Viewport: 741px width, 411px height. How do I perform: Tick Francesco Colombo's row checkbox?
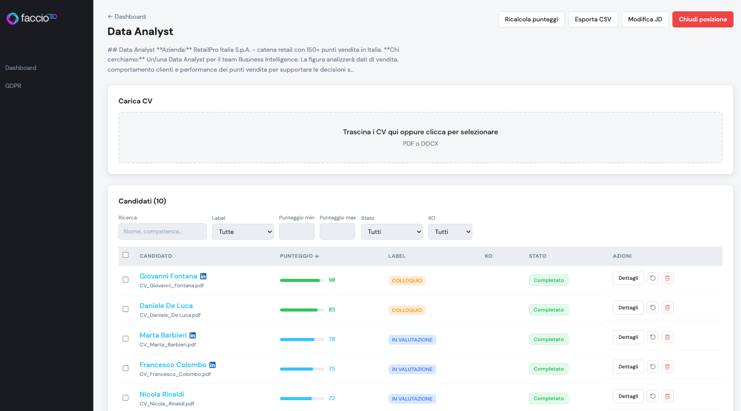(126, 369)
